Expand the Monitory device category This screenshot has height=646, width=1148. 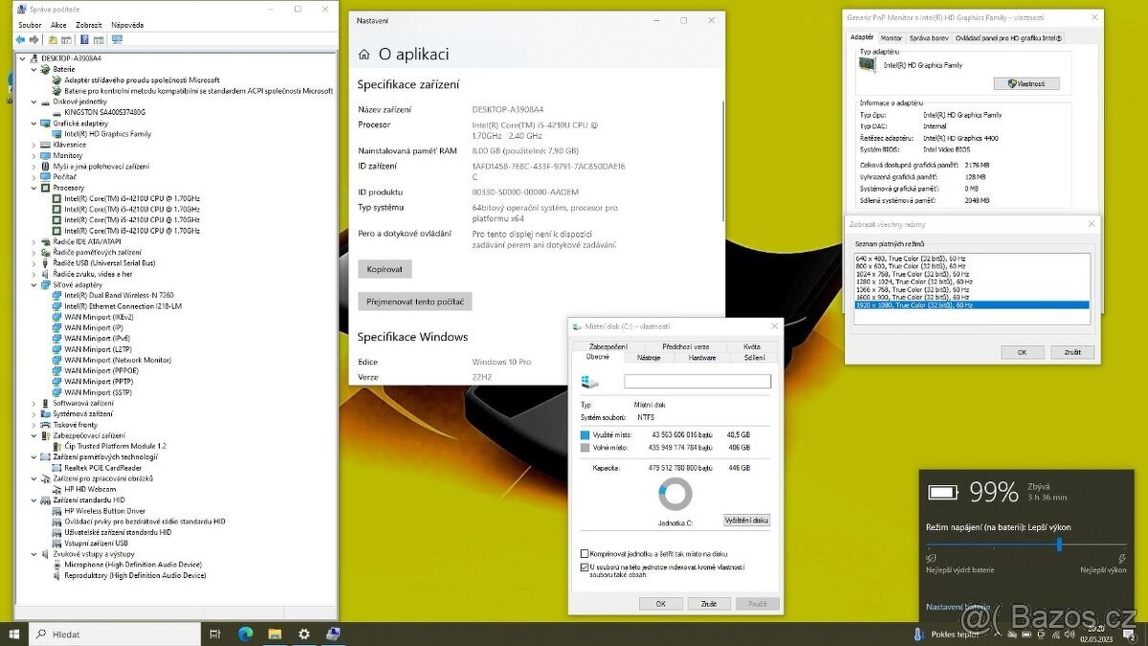tap(34, 155)
